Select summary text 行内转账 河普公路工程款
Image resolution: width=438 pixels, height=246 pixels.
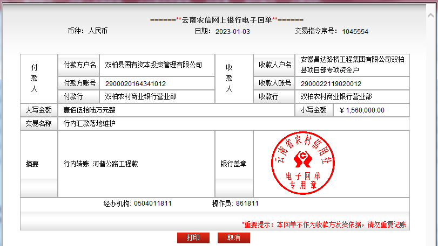pos(100,164)
